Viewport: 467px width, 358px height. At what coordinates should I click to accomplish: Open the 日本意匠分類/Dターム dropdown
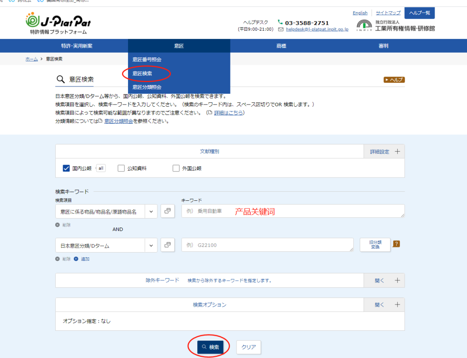pyautogui.click(x=106, y=246)
